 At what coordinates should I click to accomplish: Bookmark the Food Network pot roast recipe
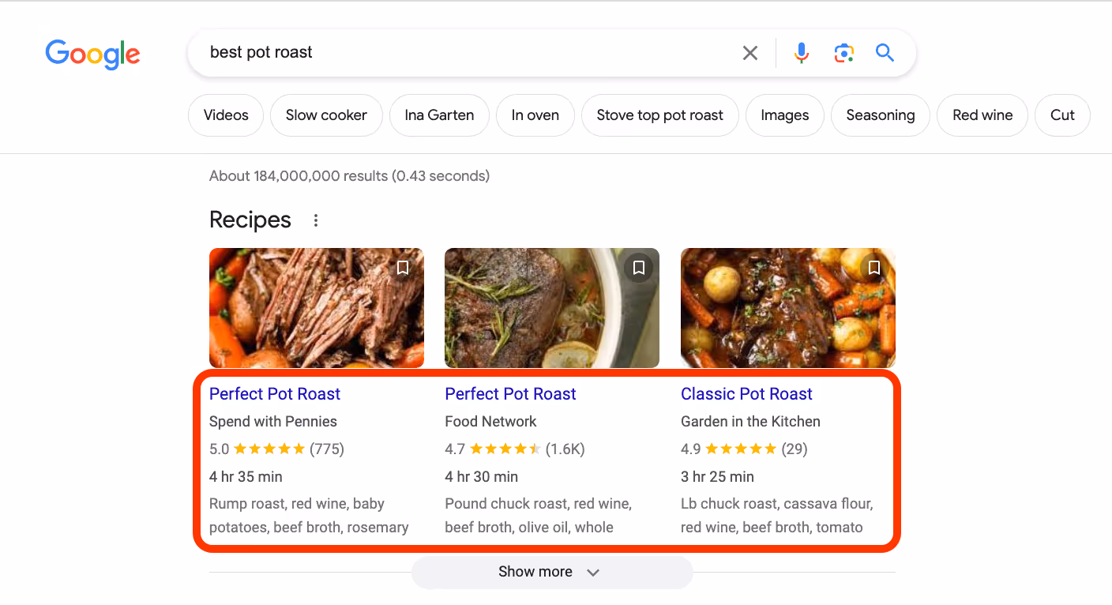coord(639,268)
